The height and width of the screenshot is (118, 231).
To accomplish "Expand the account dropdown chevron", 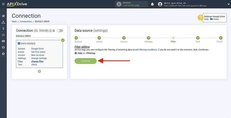I will click(228, 4).
